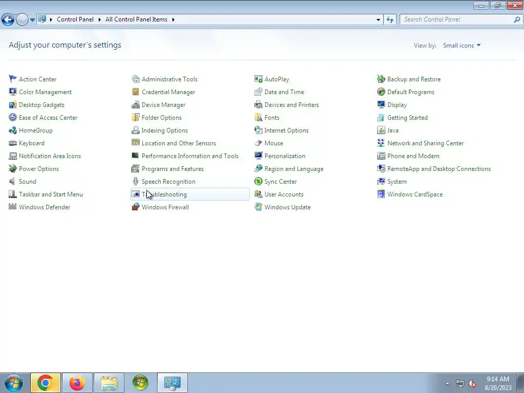Click the Speech Recognition microphone icon

[x=135, y=181]
